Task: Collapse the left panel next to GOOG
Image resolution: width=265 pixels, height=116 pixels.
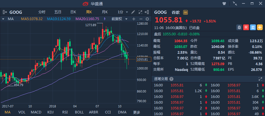Action: pos(5,12)
